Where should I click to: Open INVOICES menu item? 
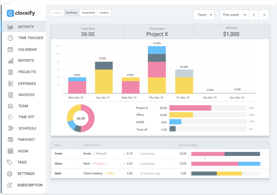[27, 95]
